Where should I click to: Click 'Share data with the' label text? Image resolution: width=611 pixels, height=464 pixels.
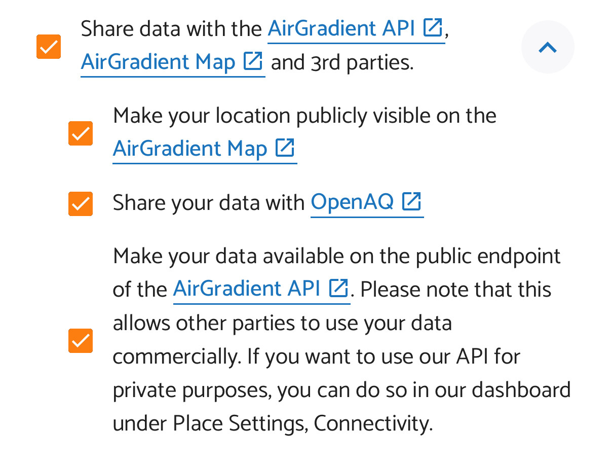pyautogui.click(x=171, y=29)
